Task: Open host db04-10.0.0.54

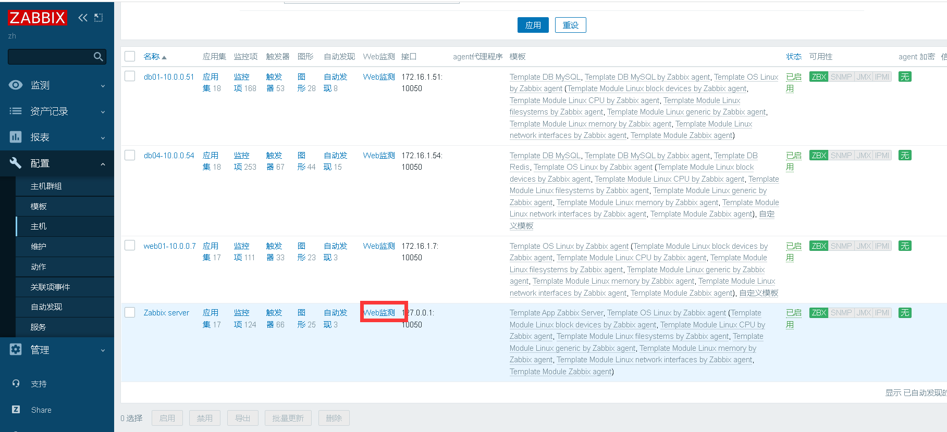Action: click(169, 156)
